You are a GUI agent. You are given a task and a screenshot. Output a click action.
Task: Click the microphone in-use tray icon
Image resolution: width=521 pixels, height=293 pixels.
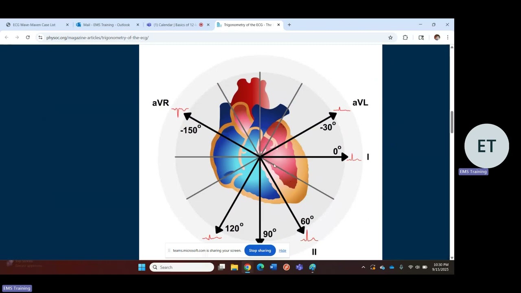[x=401, y=267]
